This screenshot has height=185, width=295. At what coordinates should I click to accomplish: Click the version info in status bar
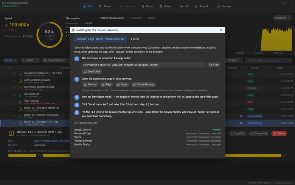(x=270, y=183)
